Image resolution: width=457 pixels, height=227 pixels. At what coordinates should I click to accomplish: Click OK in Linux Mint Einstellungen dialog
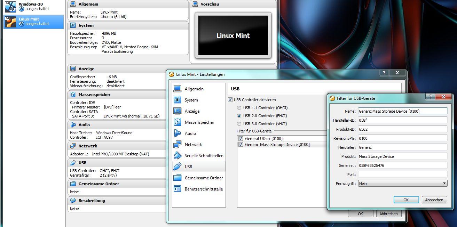360,214
